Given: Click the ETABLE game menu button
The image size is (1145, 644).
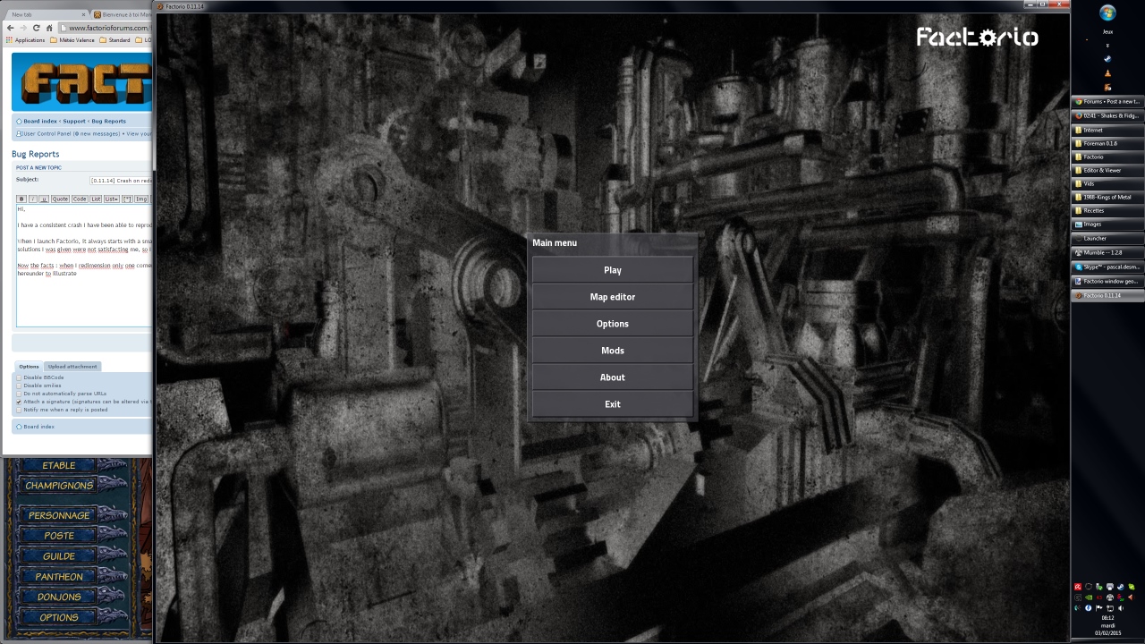Looking at the screenshot, I should point(59,465).
